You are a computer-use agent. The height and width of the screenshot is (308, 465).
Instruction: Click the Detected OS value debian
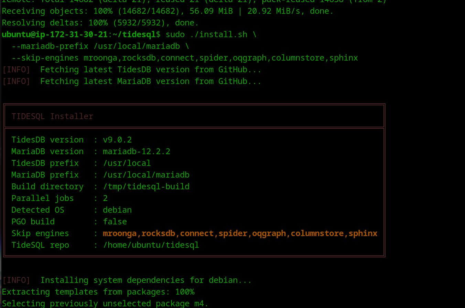coord(117,210)
